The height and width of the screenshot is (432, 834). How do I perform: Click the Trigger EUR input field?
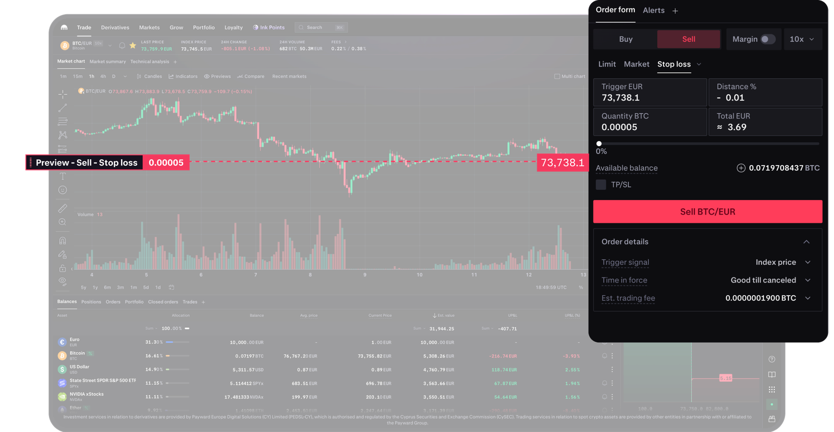(650, 92)
